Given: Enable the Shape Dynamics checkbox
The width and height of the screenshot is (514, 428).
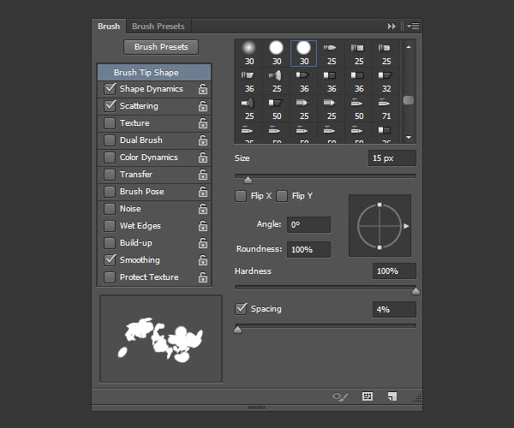Looking at the screenshot, I should [x=110, y=89].
